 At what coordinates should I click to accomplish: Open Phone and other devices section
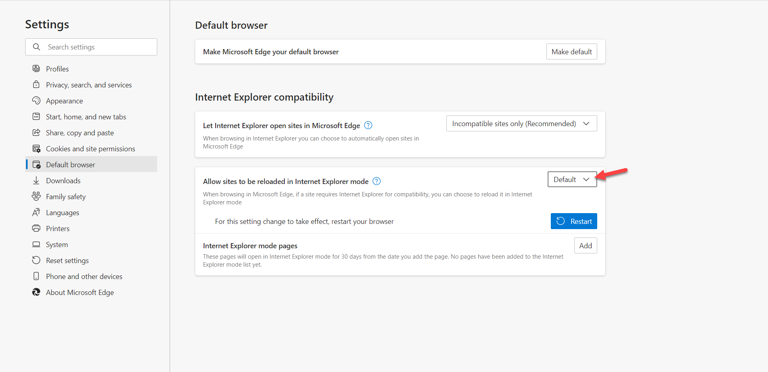click(x=84, y=277)
